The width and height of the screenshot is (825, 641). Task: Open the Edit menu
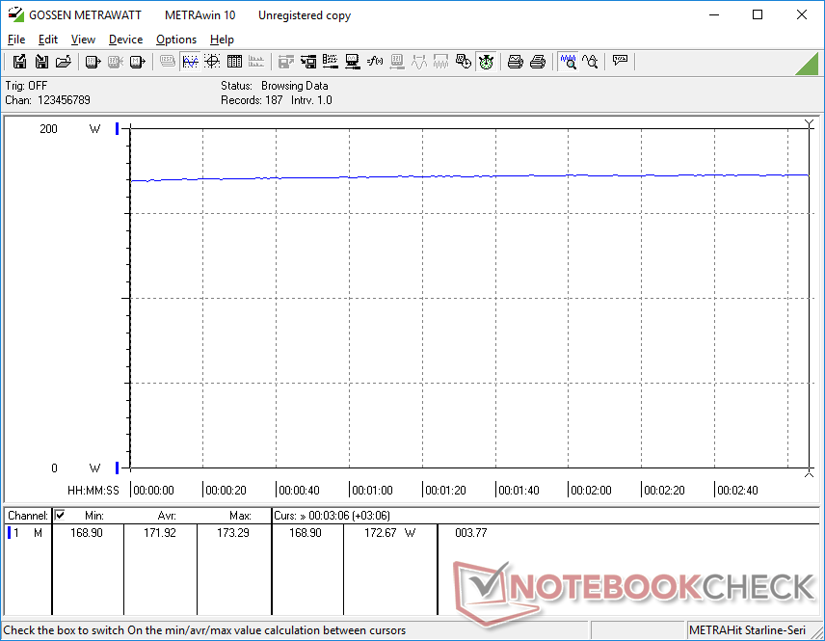point(48,40)
